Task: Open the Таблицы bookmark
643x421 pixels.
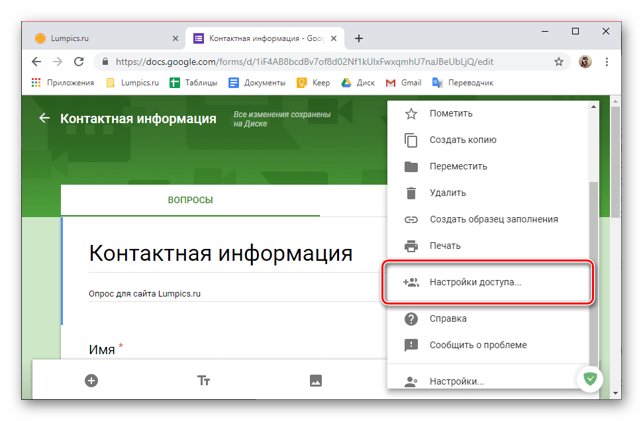Action: click(193, 83)
